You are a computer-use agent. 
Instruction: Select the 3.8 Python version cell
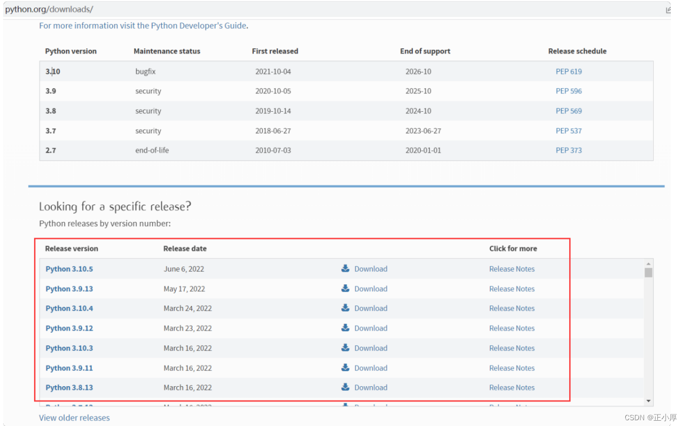[51, 111]
